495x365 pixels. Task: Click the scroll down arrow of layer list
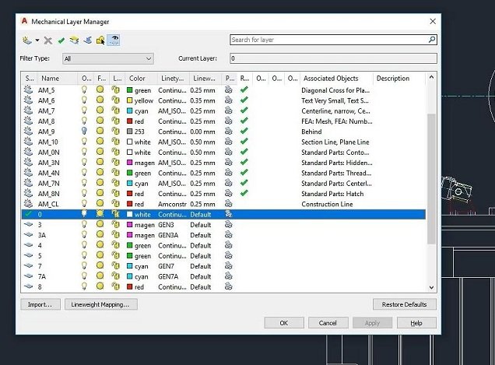click(431, 287)
